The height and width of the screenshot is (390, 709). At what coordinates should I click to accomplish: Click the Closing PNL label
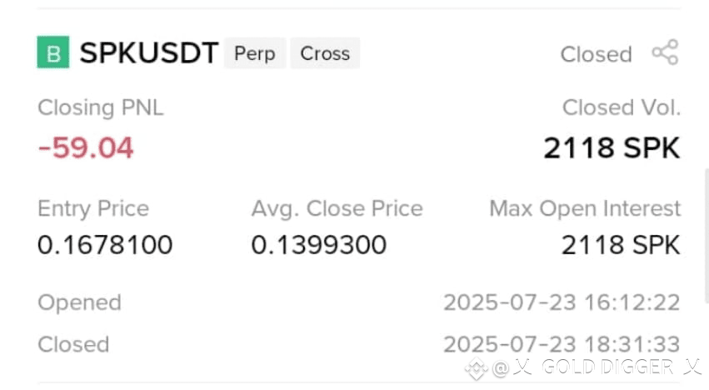(100, 107)
